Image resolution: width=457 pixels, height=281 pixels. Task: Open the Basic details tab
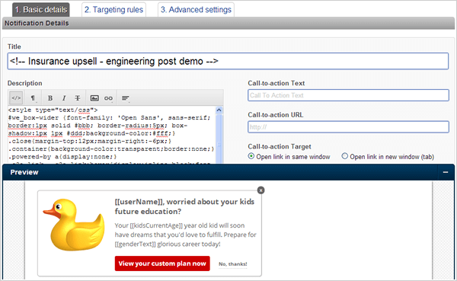point(41,10)
